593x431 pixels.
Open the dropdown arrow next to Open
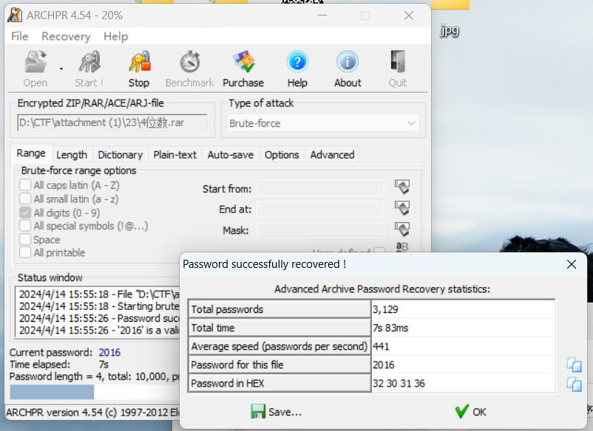tap(61, 69)
